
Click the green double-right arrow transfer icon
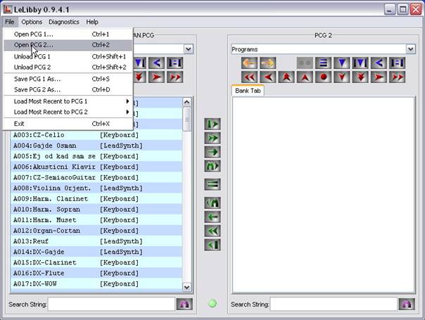[212, 138]
